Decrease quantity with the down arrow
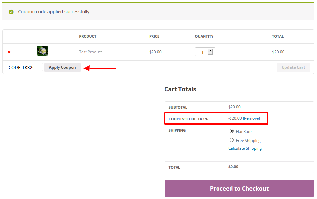This screenshot has width=317, height=199. point(210,53)
